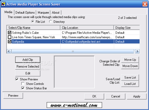149x110 pixels.
Task: Toggle the Show Preview checkbox
Action: click(17, 79)
